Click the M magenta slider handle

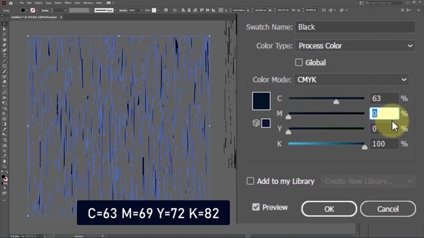point(288,117)
